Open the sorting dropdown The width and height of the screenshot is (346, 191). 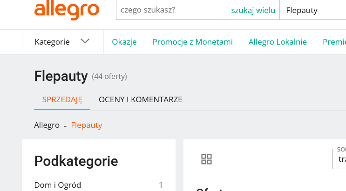pyautogui.click(x=340, y=159)
